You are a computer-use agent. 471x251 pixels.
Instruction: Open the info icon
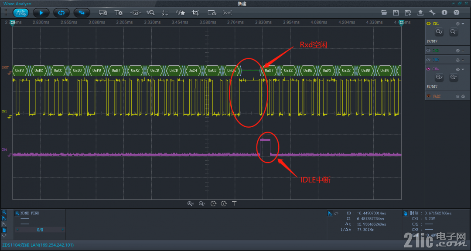444,13
